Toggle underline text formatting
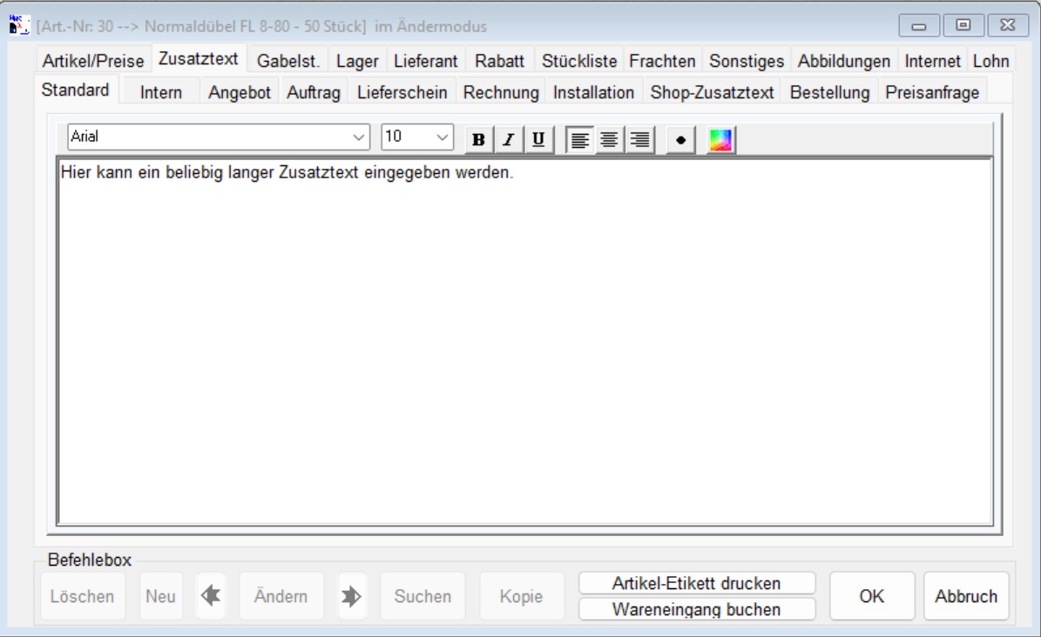 click(537, 139)
